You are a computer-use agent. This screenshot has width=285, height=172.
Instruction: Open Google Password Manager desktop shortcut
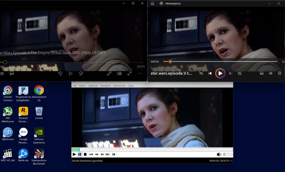[x=23, y=136]
